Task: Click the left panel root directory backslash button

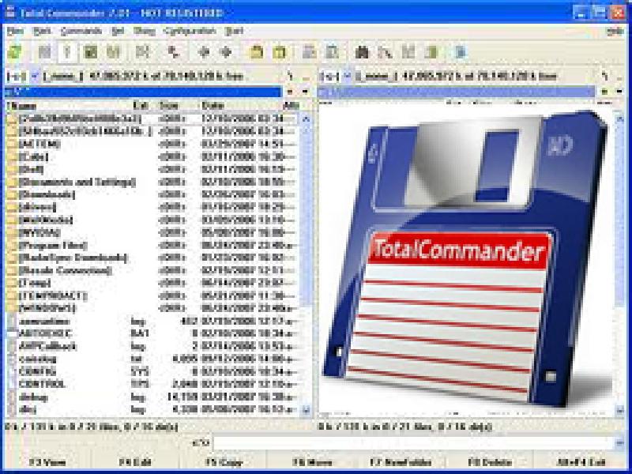Action: pos(290,76)
